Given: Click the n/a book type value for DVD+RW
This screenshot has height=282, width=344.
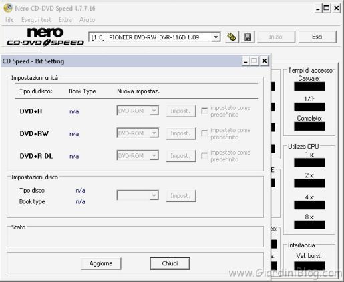Looking at the screenshot, I should [x=74, y=134].
